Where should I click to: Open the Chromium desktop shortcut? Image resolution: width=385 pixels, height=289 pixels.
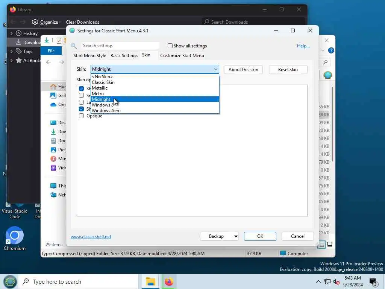(x=15, y=238)
